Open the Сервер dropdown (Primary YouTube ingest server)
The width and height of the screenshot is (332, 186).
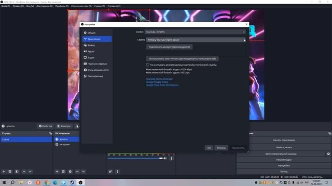[196, 40]
